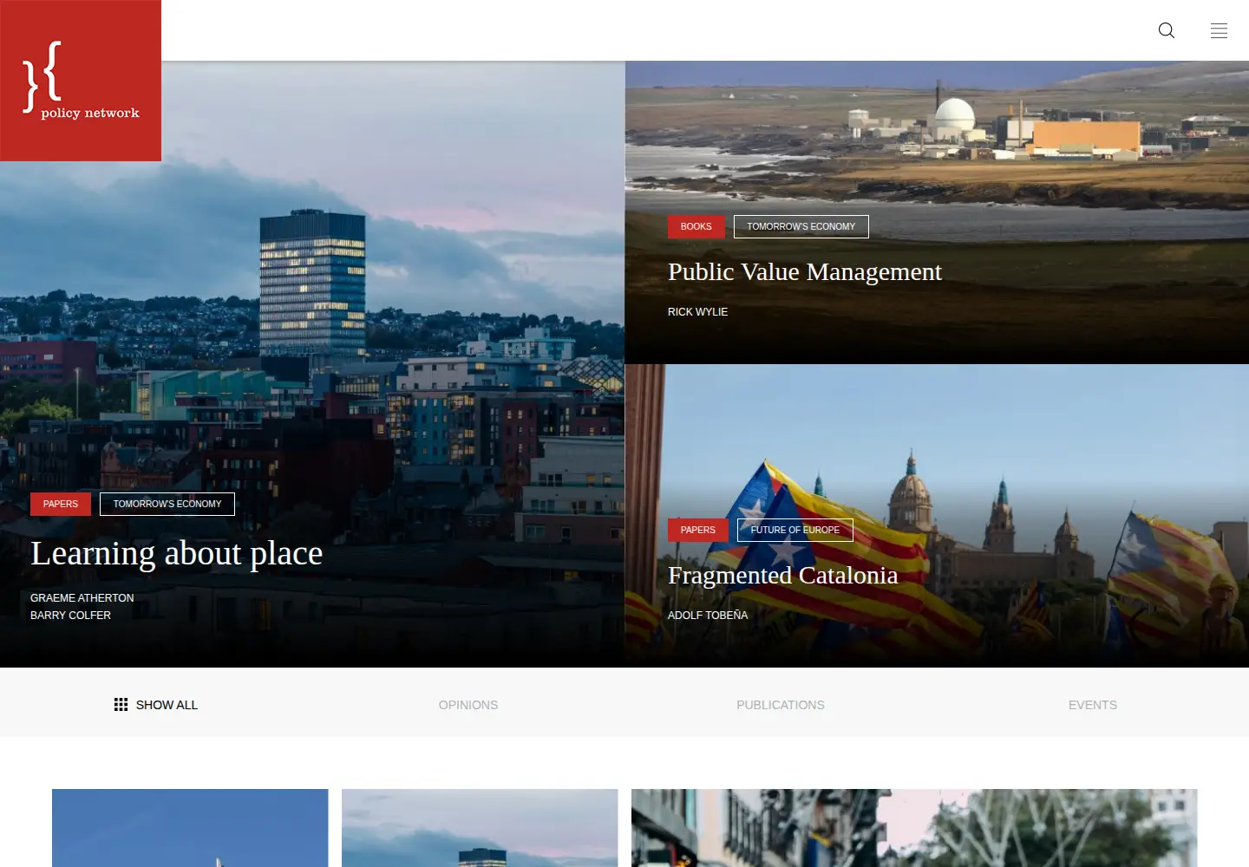Switch to the Opinions tab
1249x867 pixels.
pyautogui.click(x=468, y=705)
